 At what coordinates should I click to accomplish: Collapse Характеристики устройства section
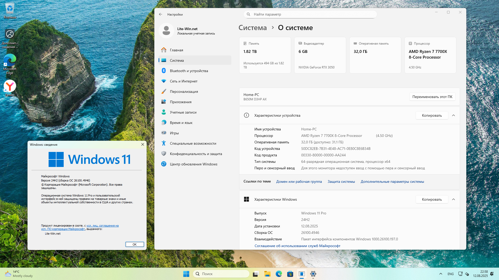[x=454, y=115]
